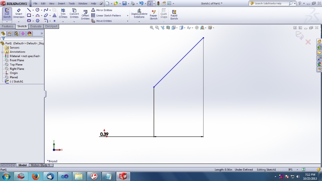Open the Circle tool dropdown arrow
The width and height of the screenshot is (322, 181).
(42, 10)
